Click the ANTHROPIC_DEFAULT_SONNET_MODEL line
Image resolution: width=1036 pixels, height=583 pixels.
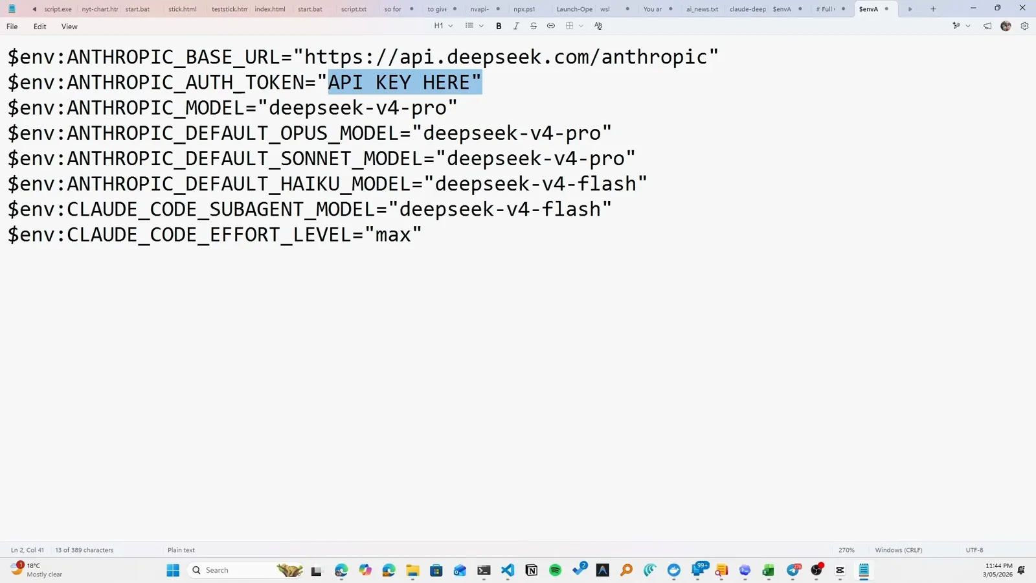point(321,158)
